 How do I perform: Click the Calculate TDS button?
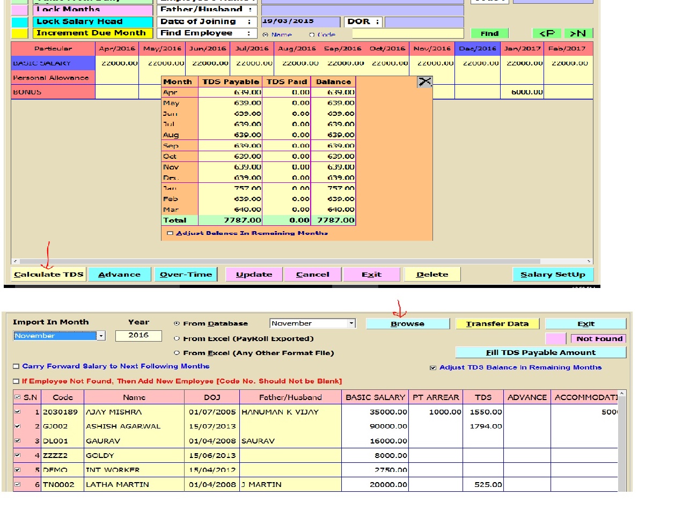coord(49,275)
